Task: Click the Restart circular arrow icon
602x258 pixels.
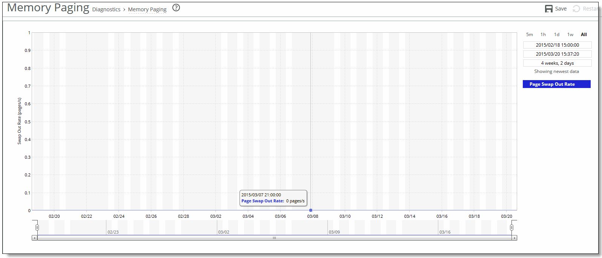Action: click(576, 9)
